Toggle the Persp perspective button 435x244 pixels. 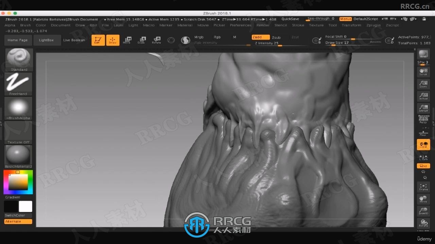423,119
